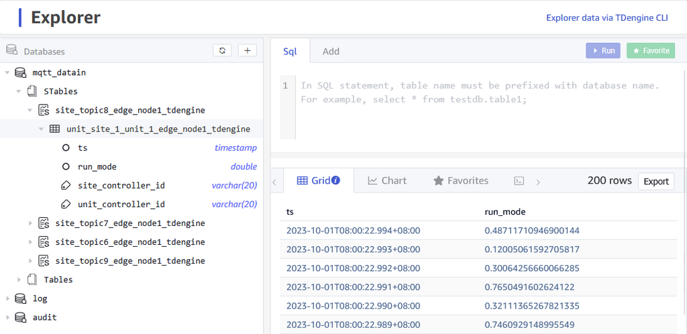Viewport: 687px width, 334px height.
Task: Click the mqtt_datain database icon
Action: (x=21, y=72)
